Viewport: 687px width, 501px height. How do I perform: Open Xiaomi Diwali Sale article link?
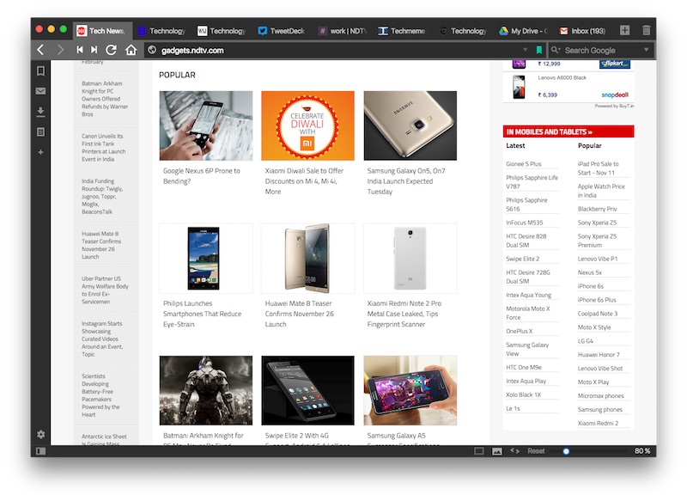(304, 181)
